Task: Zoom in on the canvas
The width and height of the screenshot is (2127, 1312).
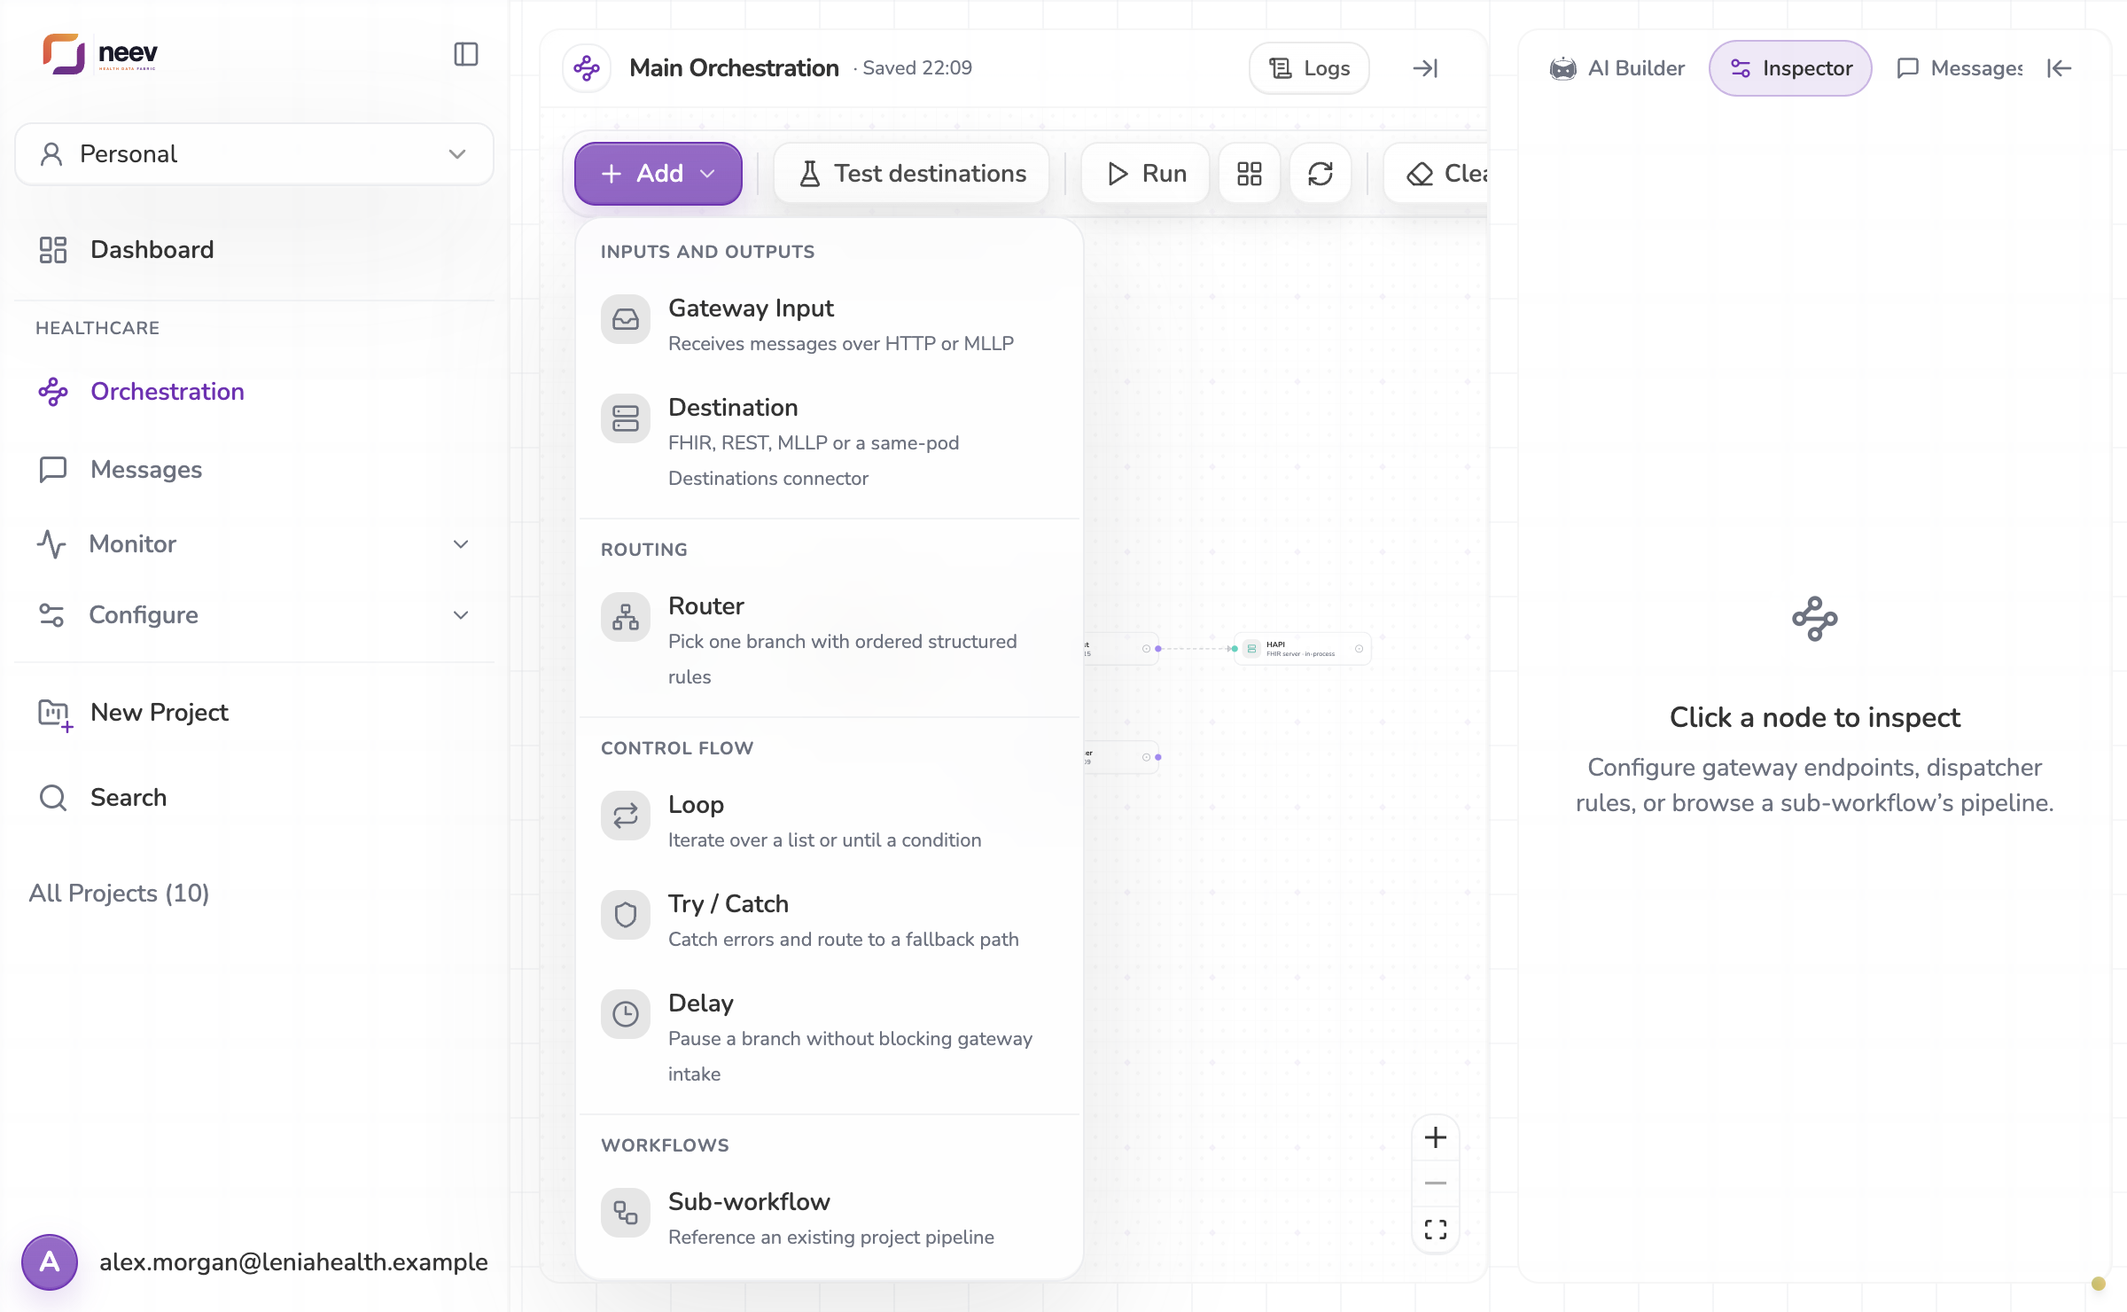Action: point(1436,1137)
